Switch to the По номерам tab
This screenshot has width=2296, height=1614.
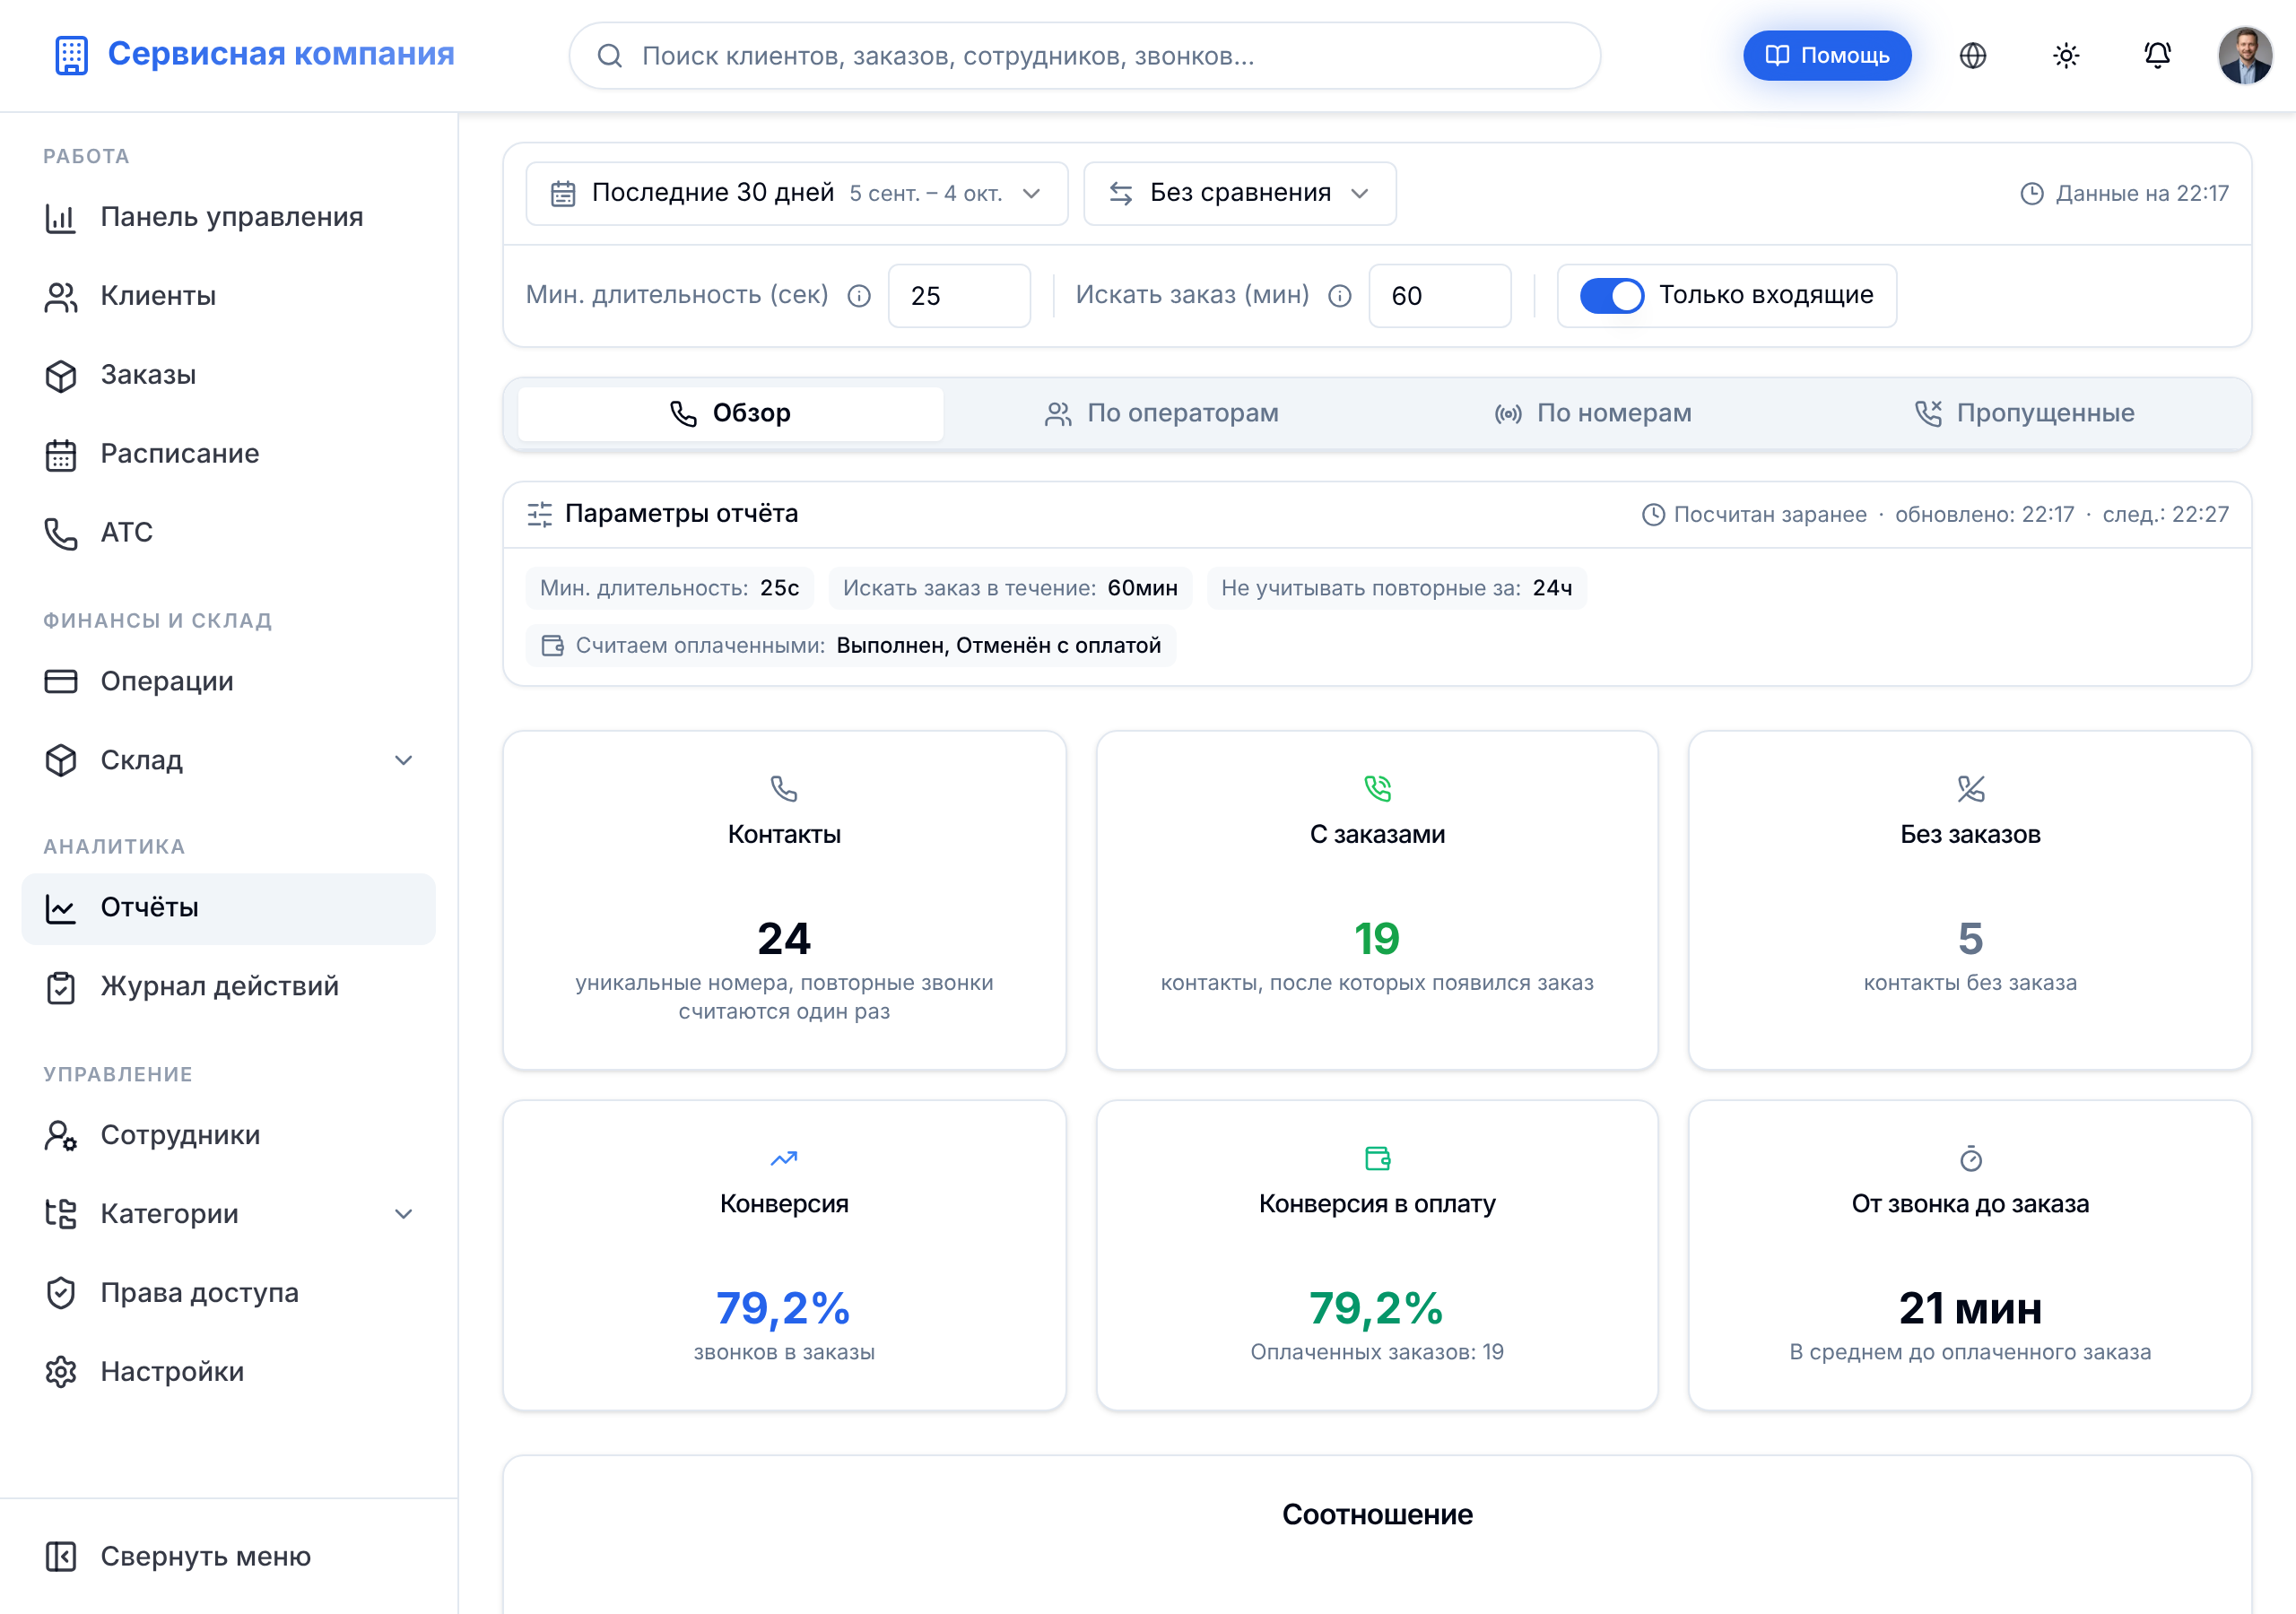point(1592,414)
